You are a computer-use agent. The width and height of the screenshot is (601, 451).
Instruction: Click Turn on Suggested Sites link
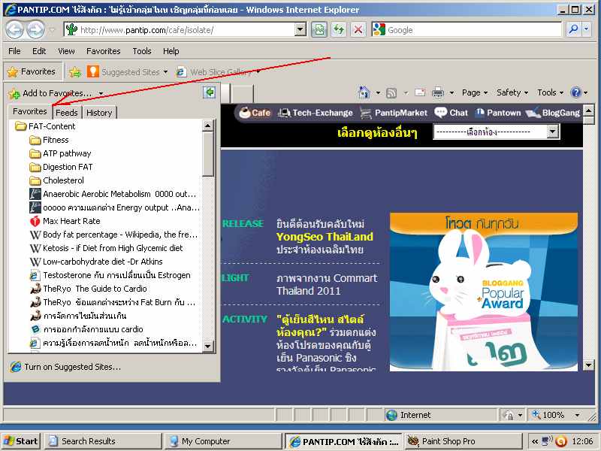(65, 367)
